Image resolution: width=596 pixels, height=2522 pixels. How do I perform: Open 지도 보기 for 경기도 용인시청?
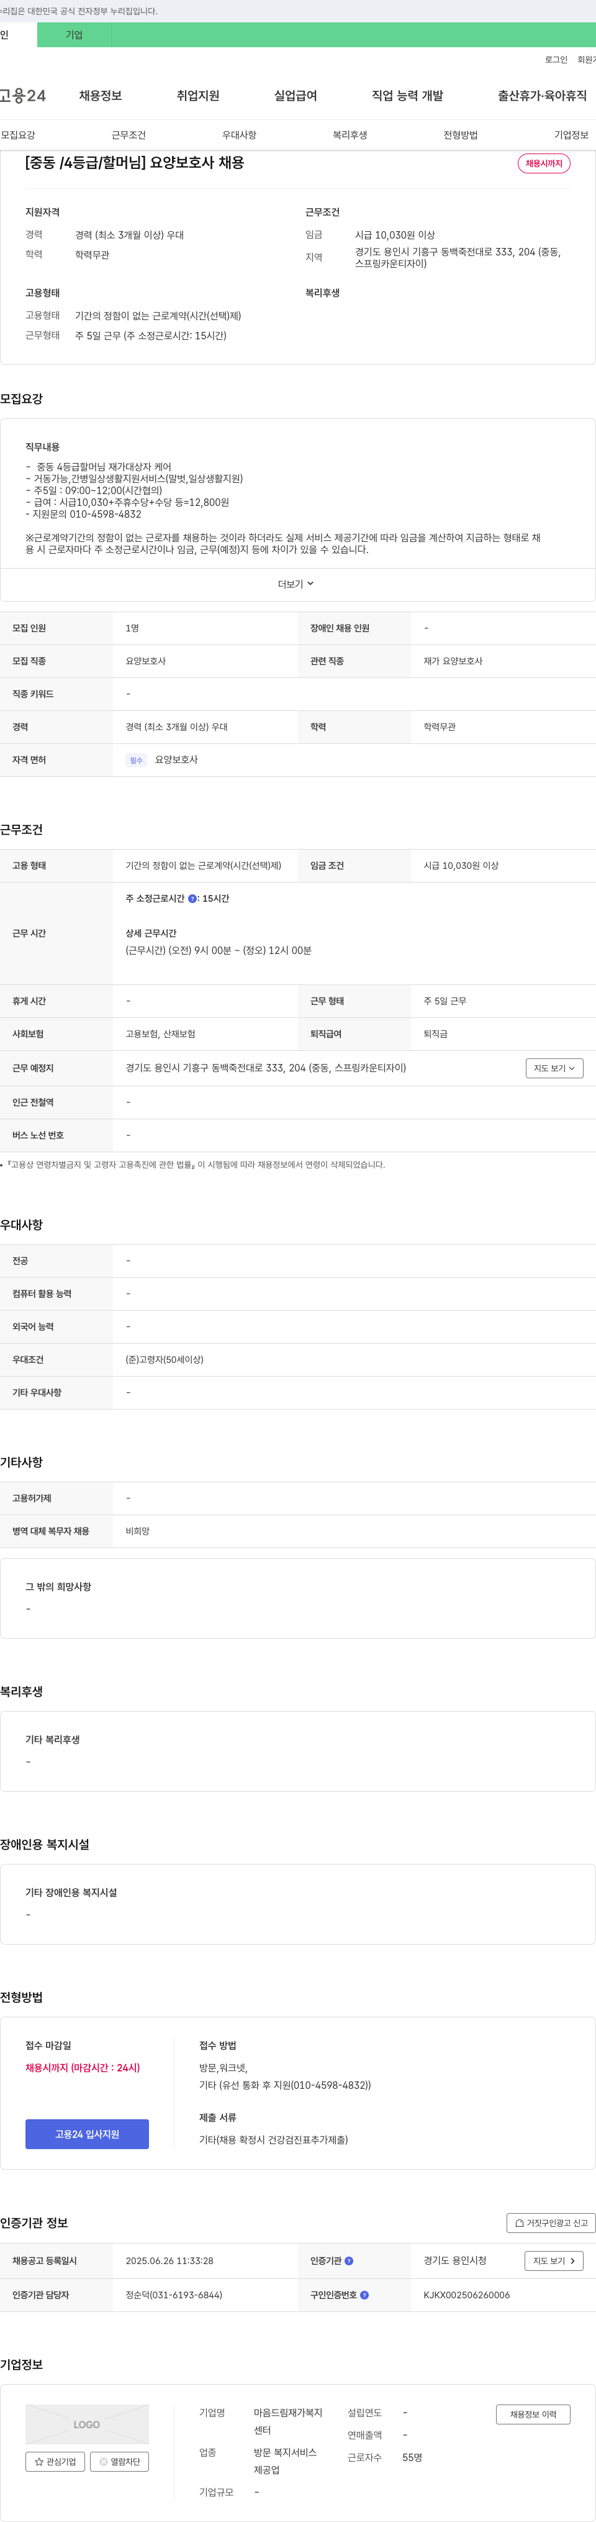click(x=554, y=2260)
